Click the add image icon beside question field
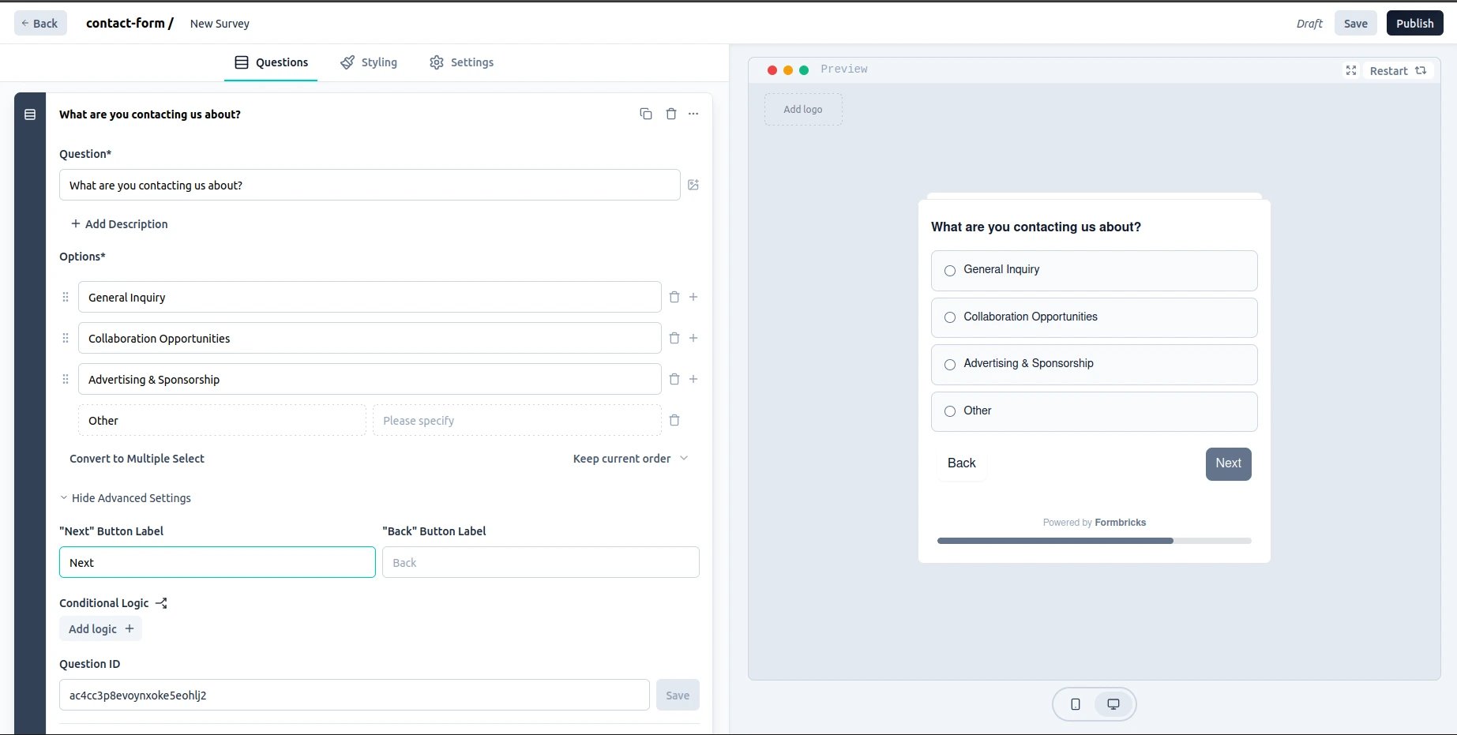1457x735 pixels. [x=693, y=185]
